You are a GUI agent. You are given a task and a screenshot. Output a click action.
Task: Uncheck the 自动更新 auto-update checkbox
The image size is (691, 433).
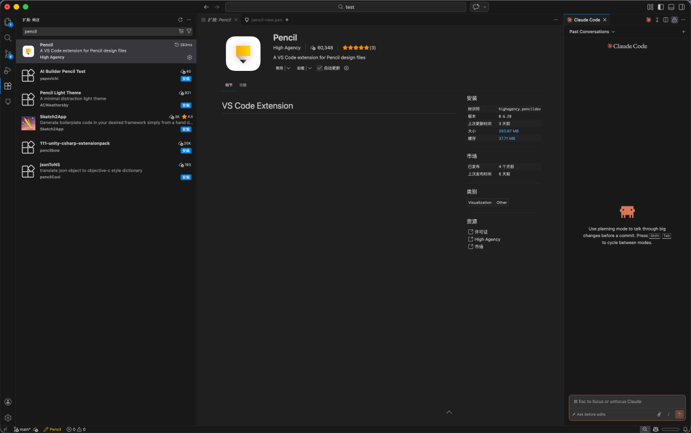click(319, 68)
